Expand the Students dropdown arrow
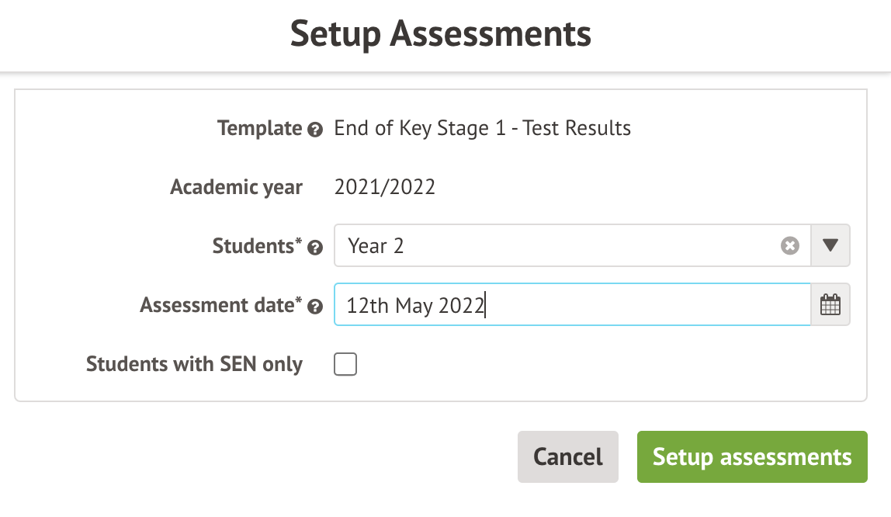Viewport: 891px width, 517px height. (830, 246)
